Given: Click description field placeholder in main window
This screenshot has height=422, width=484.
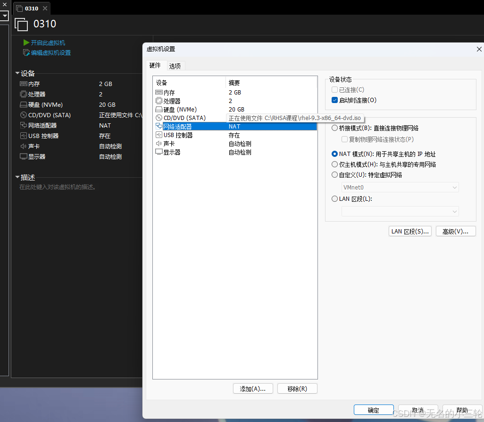Looking at the screenshot, I should pyautogui.click(x=58, y=187).
